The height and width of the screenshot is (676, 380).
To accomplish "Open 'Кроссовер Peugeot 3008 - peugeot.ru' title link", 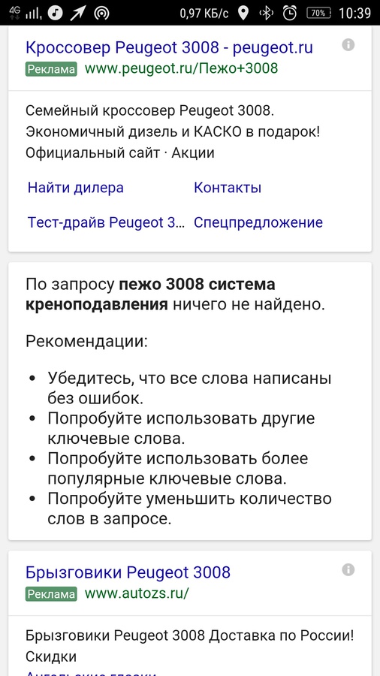I will click(x=169, y=47).
